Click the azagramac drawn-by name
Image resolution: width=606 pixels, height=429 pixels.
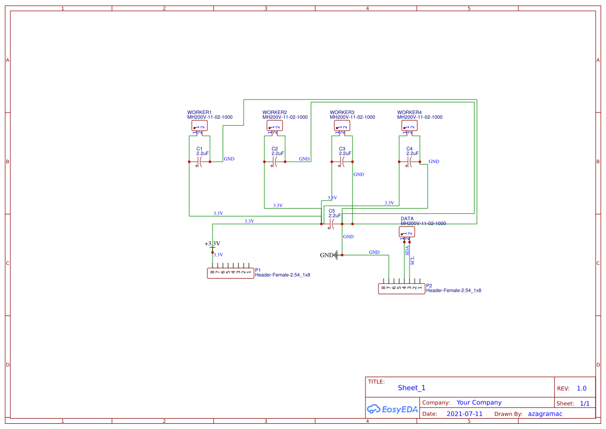(x=545, y=413)
